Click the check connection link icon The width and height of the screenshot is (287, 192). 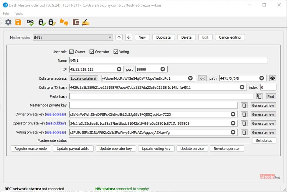pyautogui.click(x=30, y=22)
